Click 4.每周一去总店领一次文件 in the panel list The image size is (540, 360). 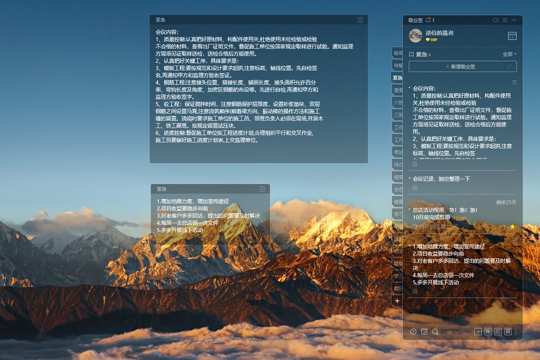(x=443, y=275)
